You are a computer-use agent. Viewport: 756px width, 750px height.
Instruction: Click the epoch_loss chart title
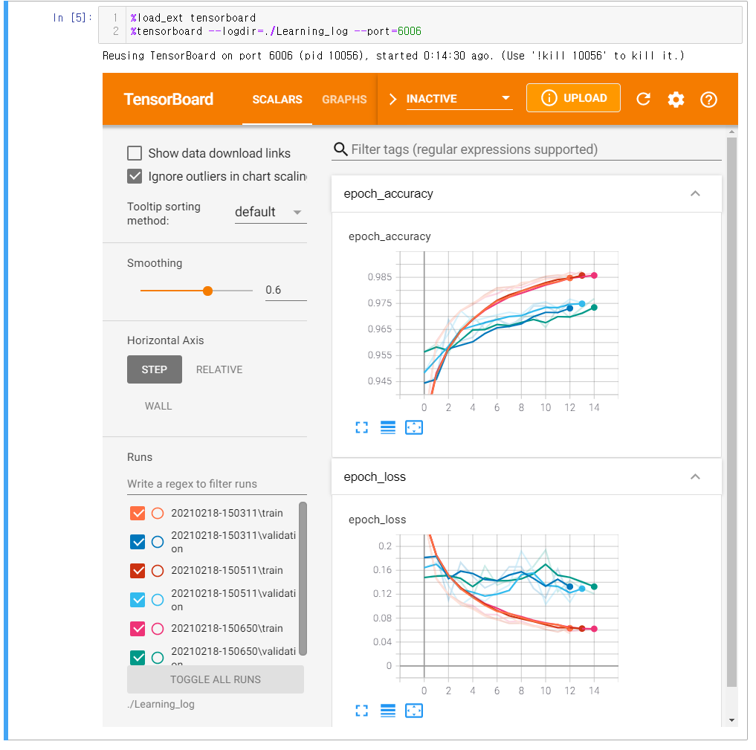(x=377, y=520)
